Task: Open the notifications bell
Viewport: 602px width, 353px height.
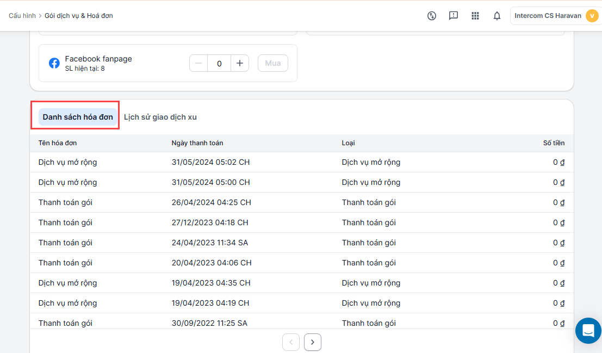Action: click(497, 16)
